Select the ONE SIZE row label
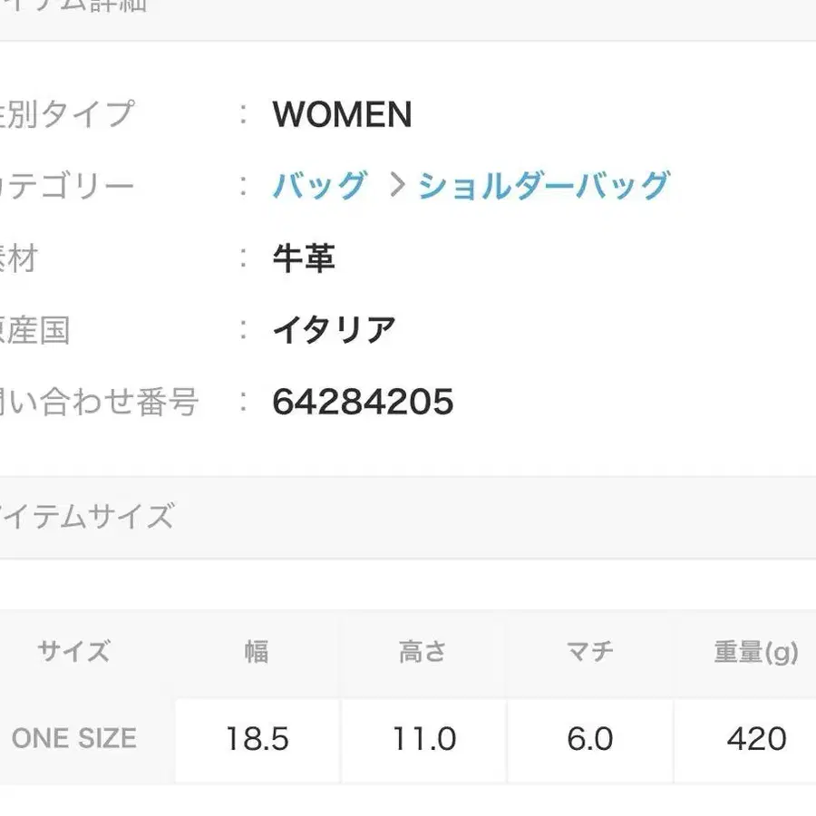This screenshot has width=816, height=816. click(74, 738)
